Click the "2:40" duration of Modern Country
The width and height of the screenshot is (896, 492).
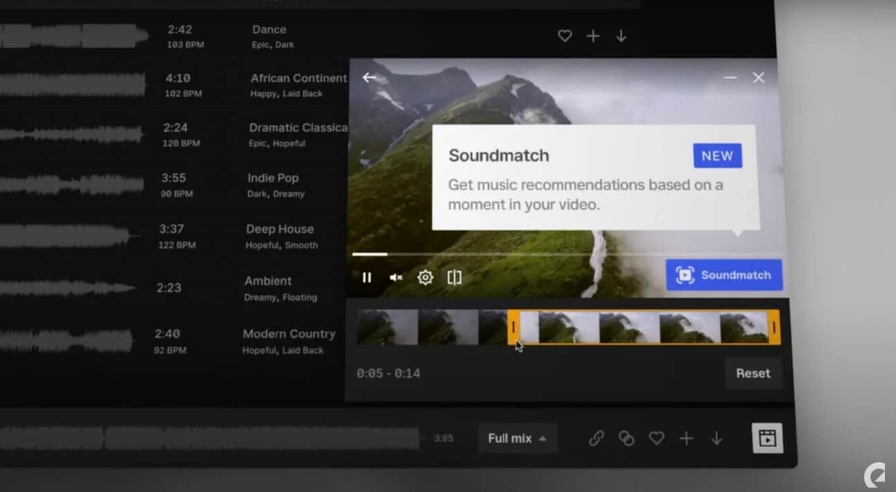point(167,334)
